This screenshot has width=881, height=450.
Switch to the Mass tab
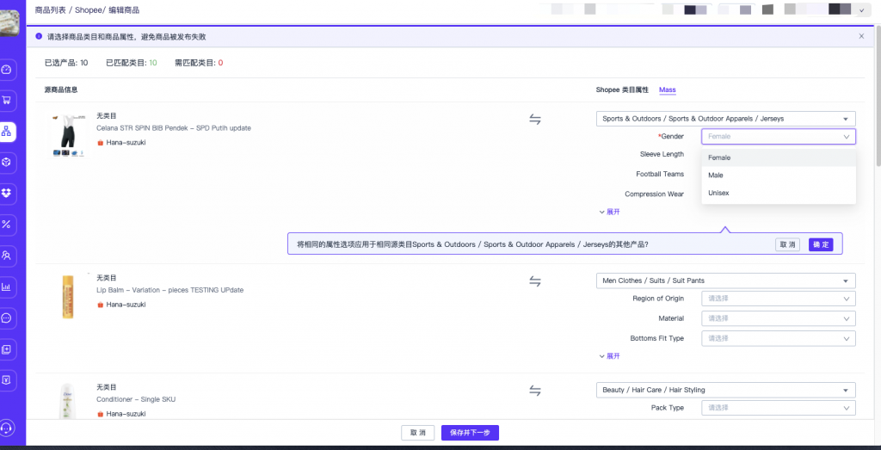pyautogui.click(x=668, y=90)
